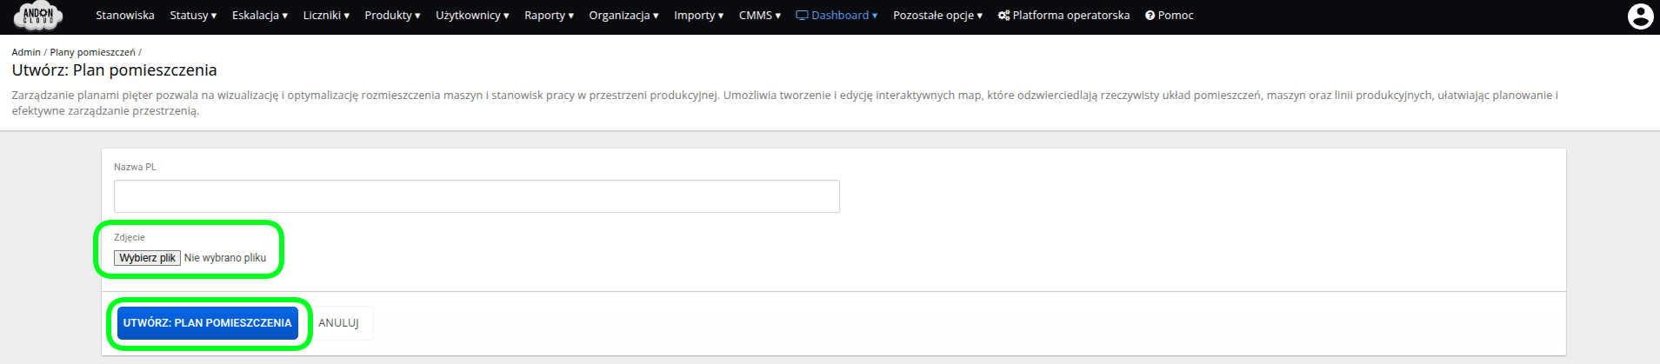Expand the CMMS dropdown menu
Viewport: 1660px width, 364px height.
point(760,16)
